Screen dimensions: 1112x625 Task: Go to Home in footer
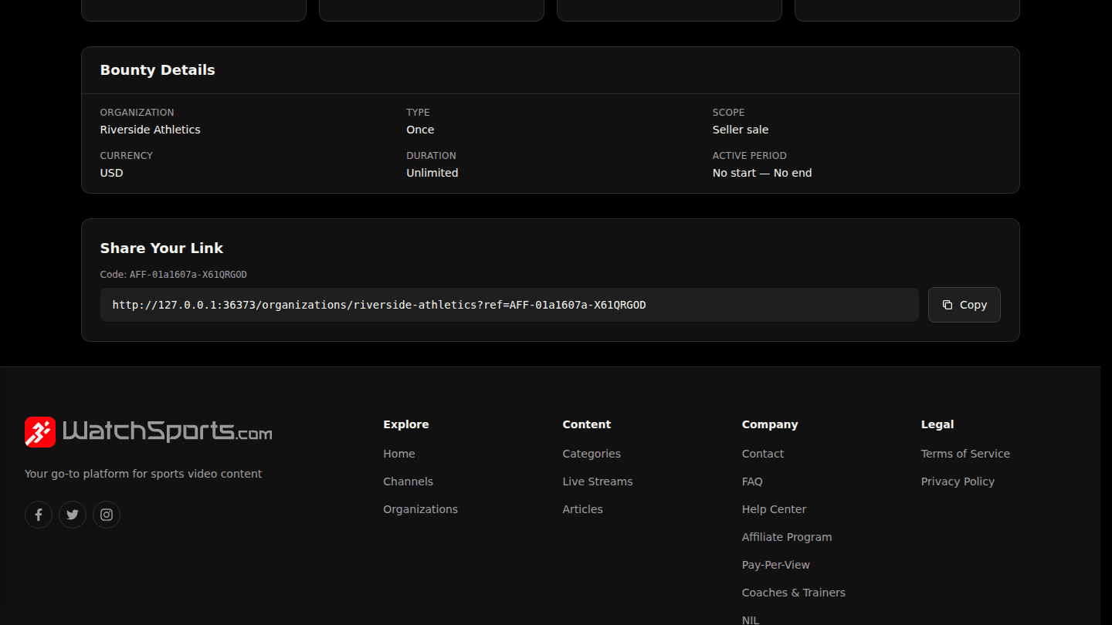pyautogui.click(x=399, y=454)
